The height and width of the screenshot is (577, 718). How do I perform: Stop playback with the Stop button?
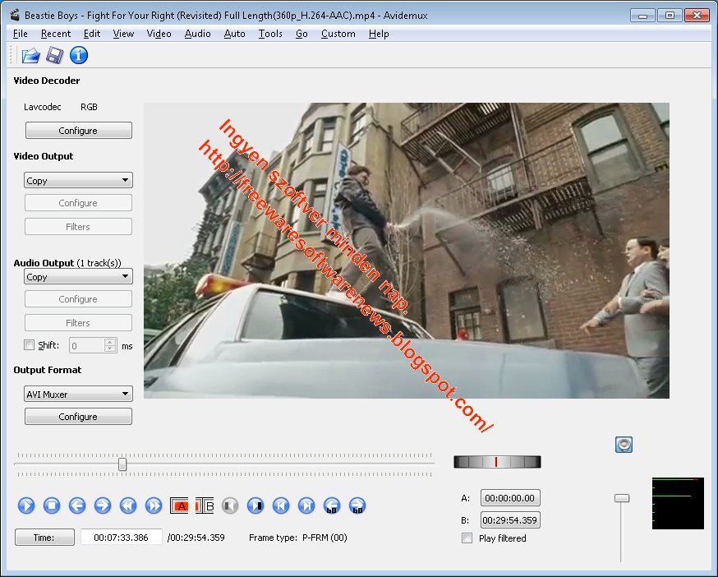click(x=52, y=505)
